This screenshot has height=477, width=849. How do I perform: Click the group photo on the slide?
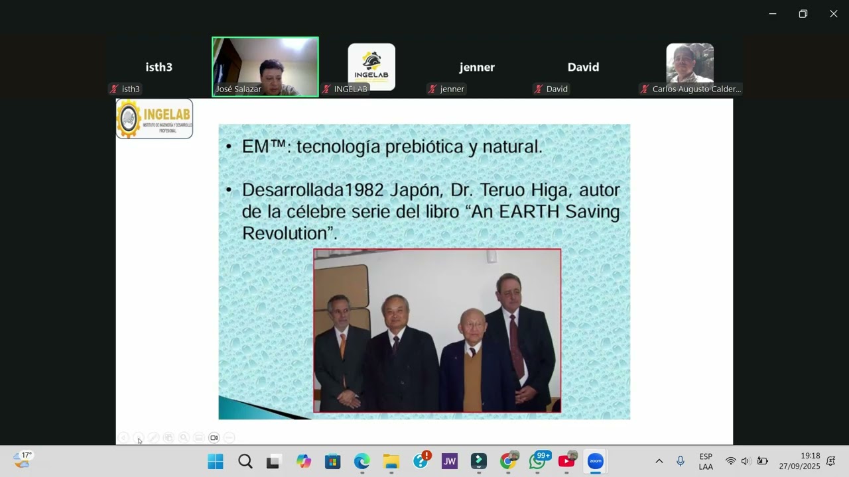pyautogui.click(x=437, y=331)
